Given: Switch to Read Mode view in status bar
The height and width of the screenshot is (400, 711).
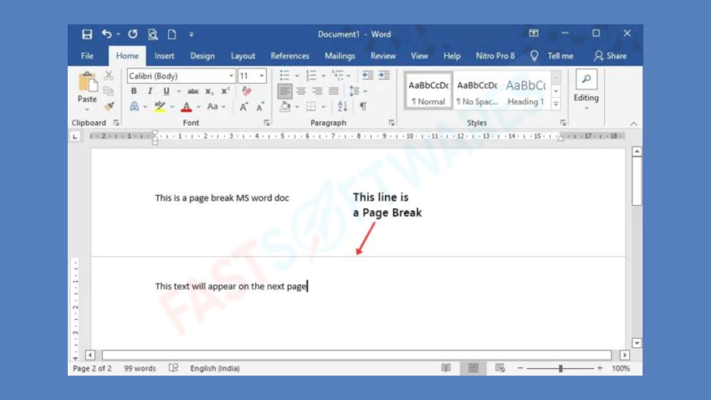Looking at the screenshot, I should (446, 368).
